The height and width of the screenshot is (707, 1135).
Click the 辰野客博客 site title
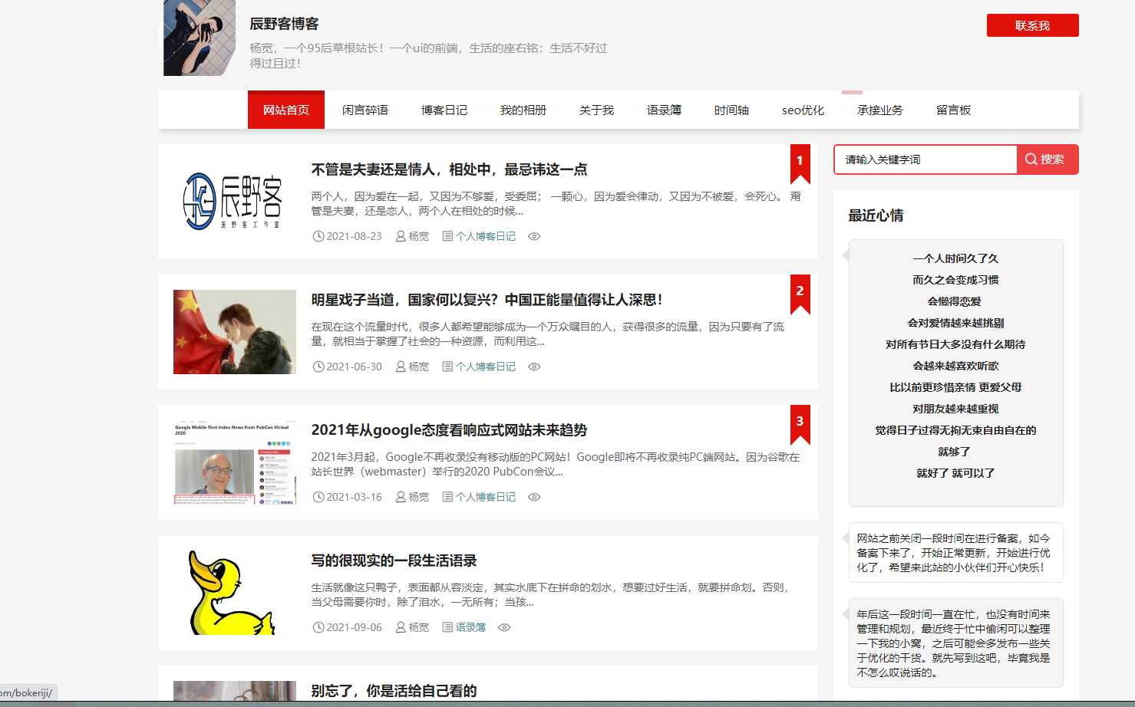pos(284,24)
